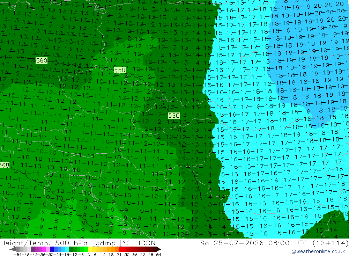This screenshot has width=349, height=256.
Task: Pick the dark blue swatch above -30
Action: coord(52,249)
